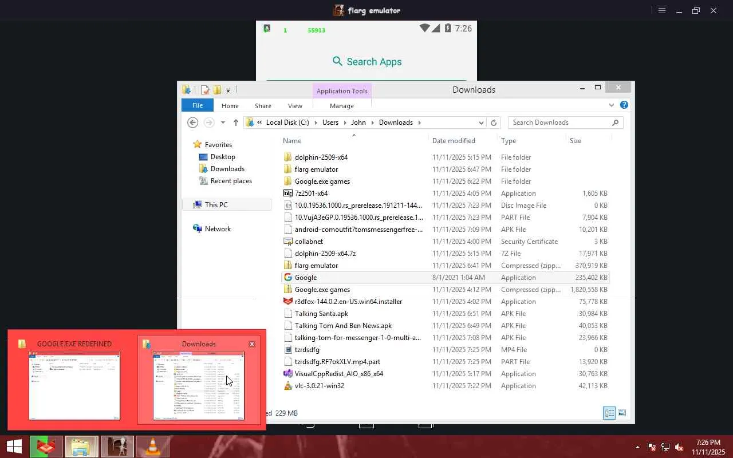This screenshot has width=733, height=458.
Task: Click the search magnifier icon in Explorer
Action: tap(616, 123)
